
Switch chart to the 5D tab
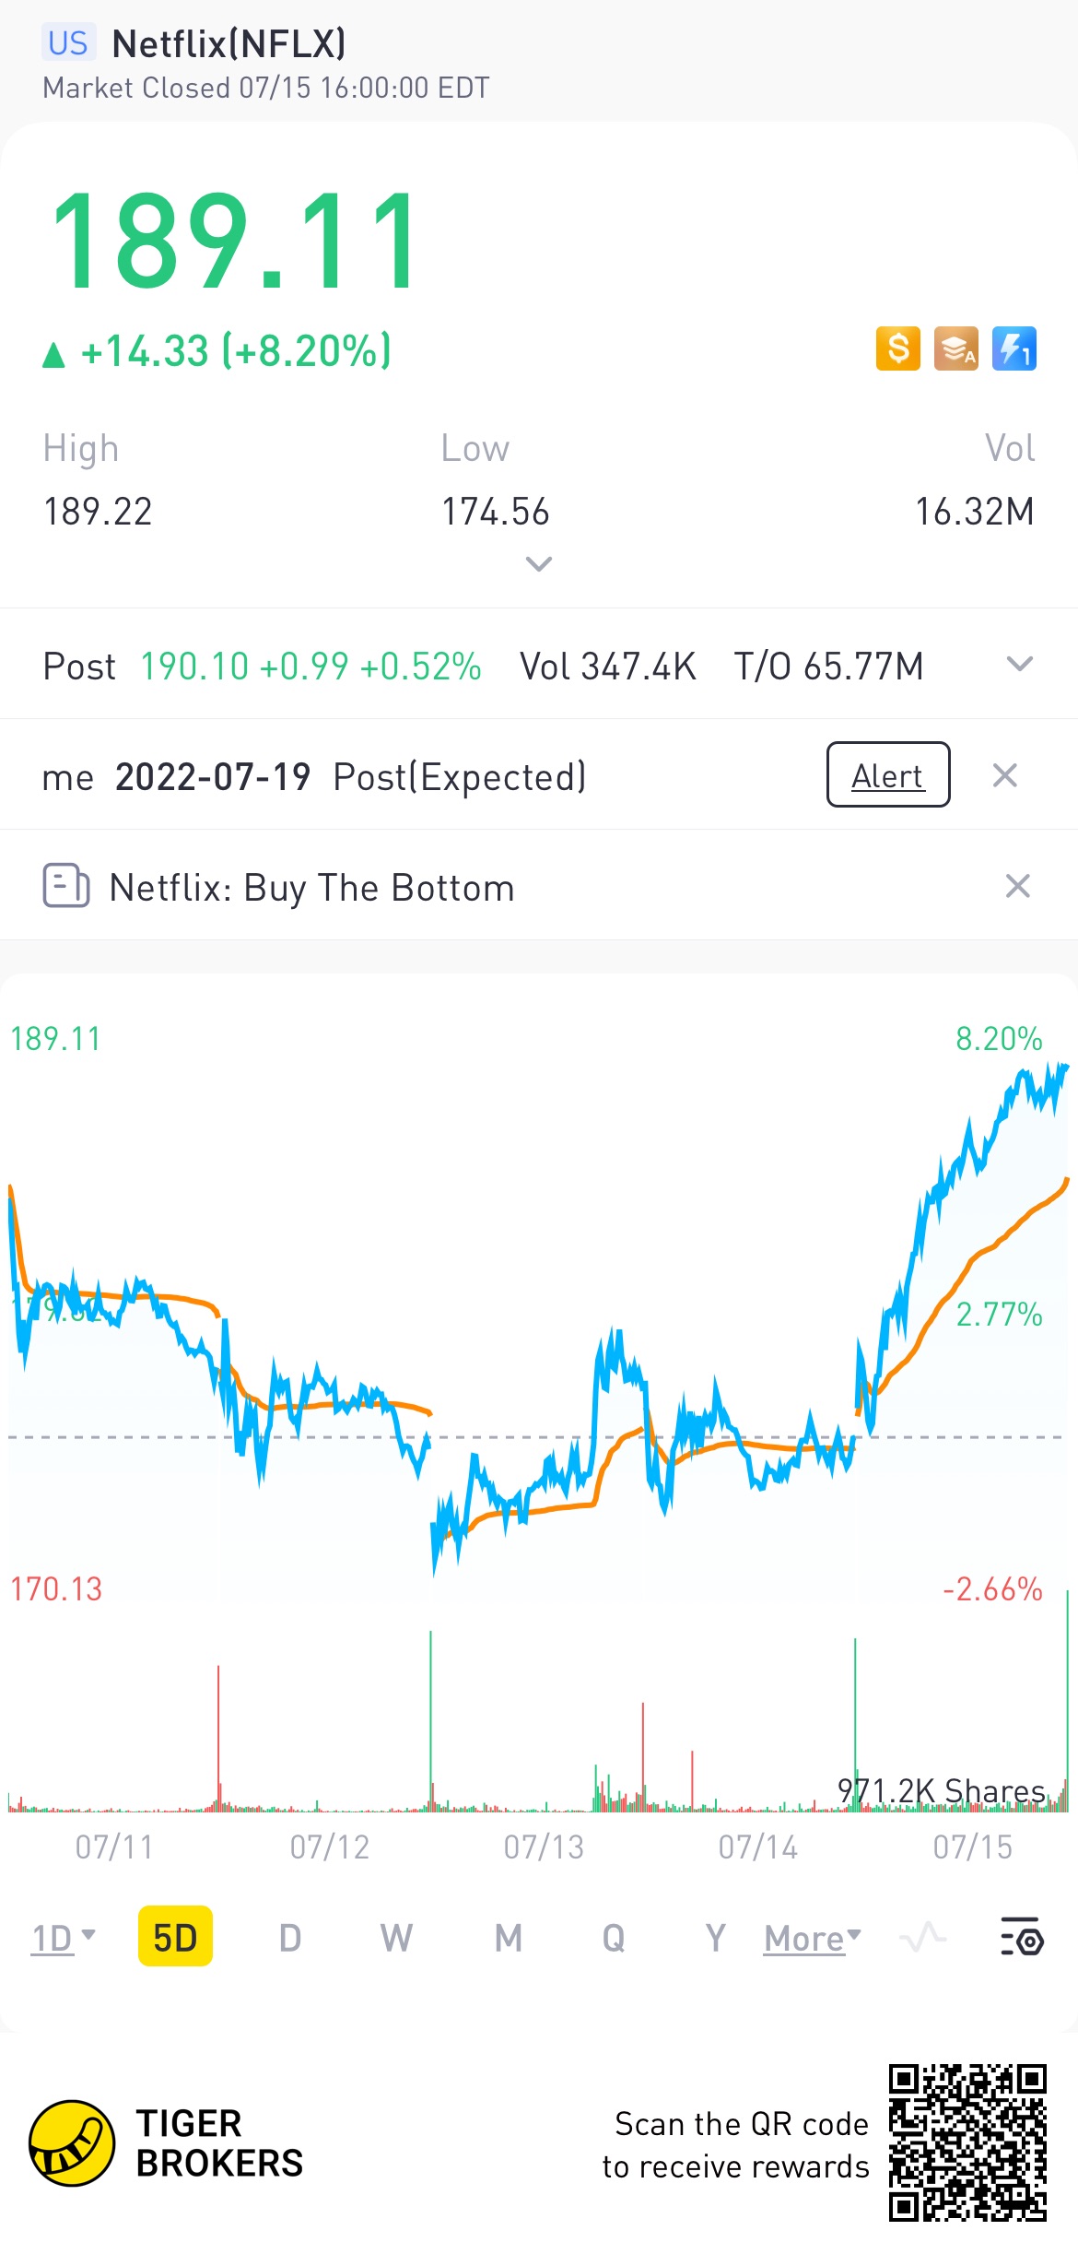[175, 1937]
